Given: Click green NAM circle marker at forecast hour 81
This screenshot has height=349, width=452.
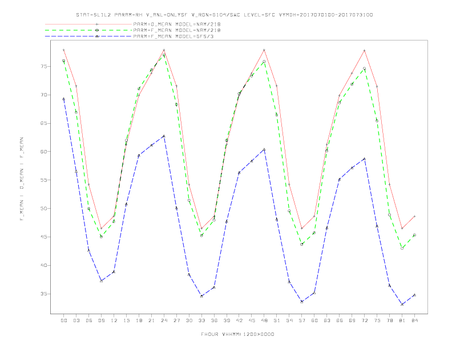Looking at the screenshot, I should (x=402, y=248).
